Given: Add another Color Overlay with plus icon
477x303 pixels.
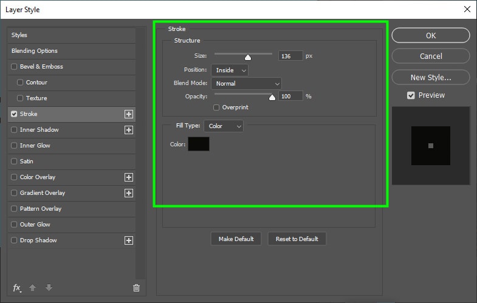Looking at the screenshot, I should pyautogui.click(x=129, y=177).
